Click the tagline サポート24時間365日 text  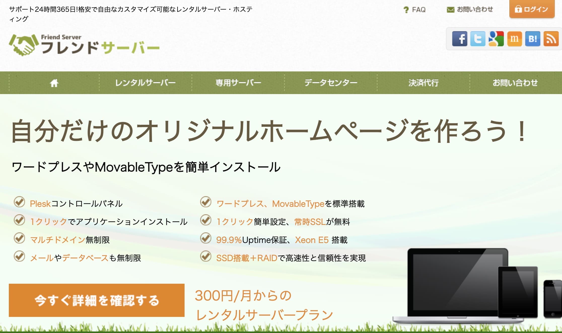(x=131, y=14)
